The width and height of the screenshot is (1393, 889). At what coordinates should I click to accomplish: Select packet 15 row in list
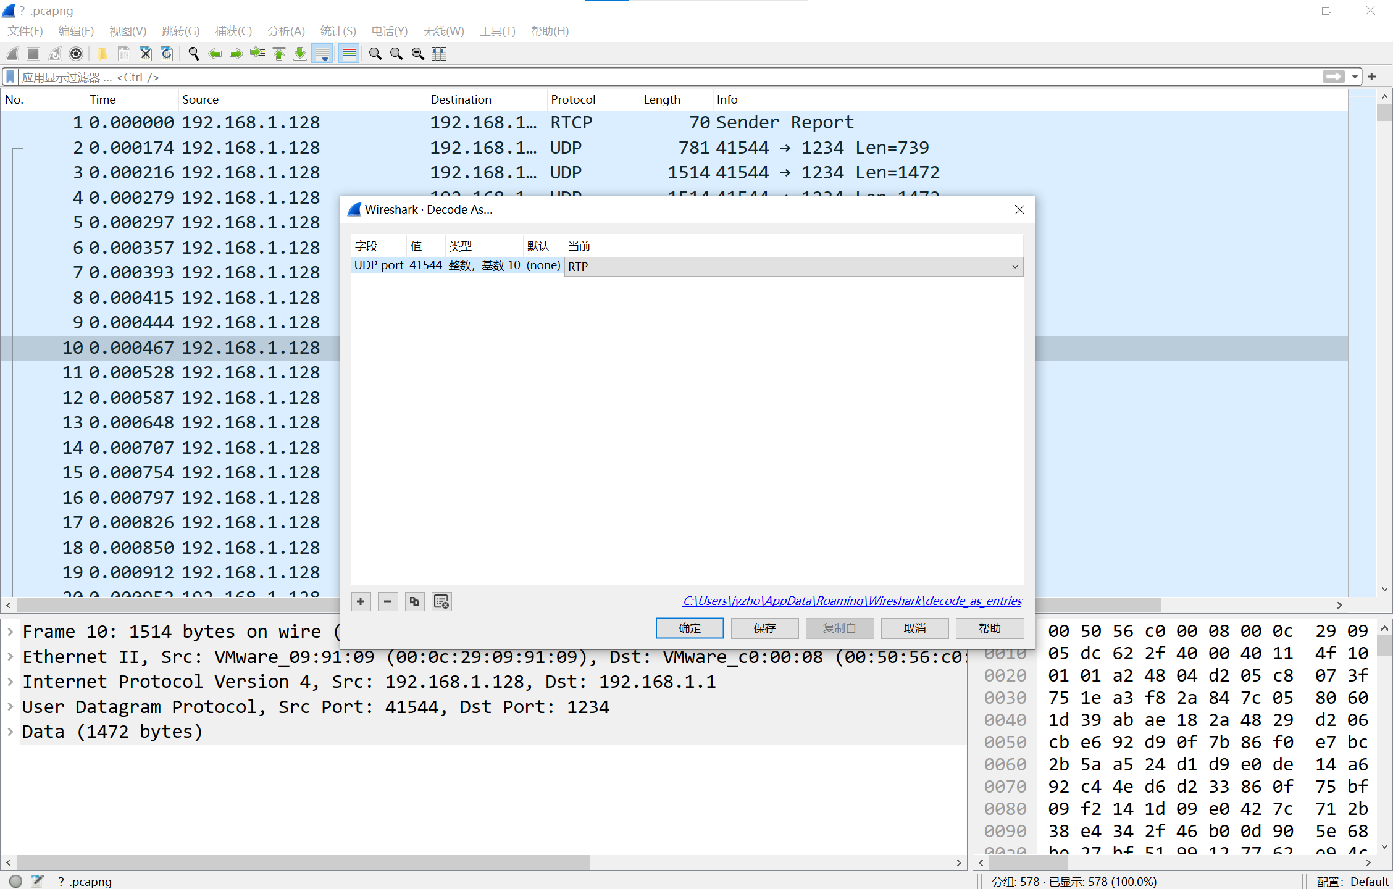(170, 473)
